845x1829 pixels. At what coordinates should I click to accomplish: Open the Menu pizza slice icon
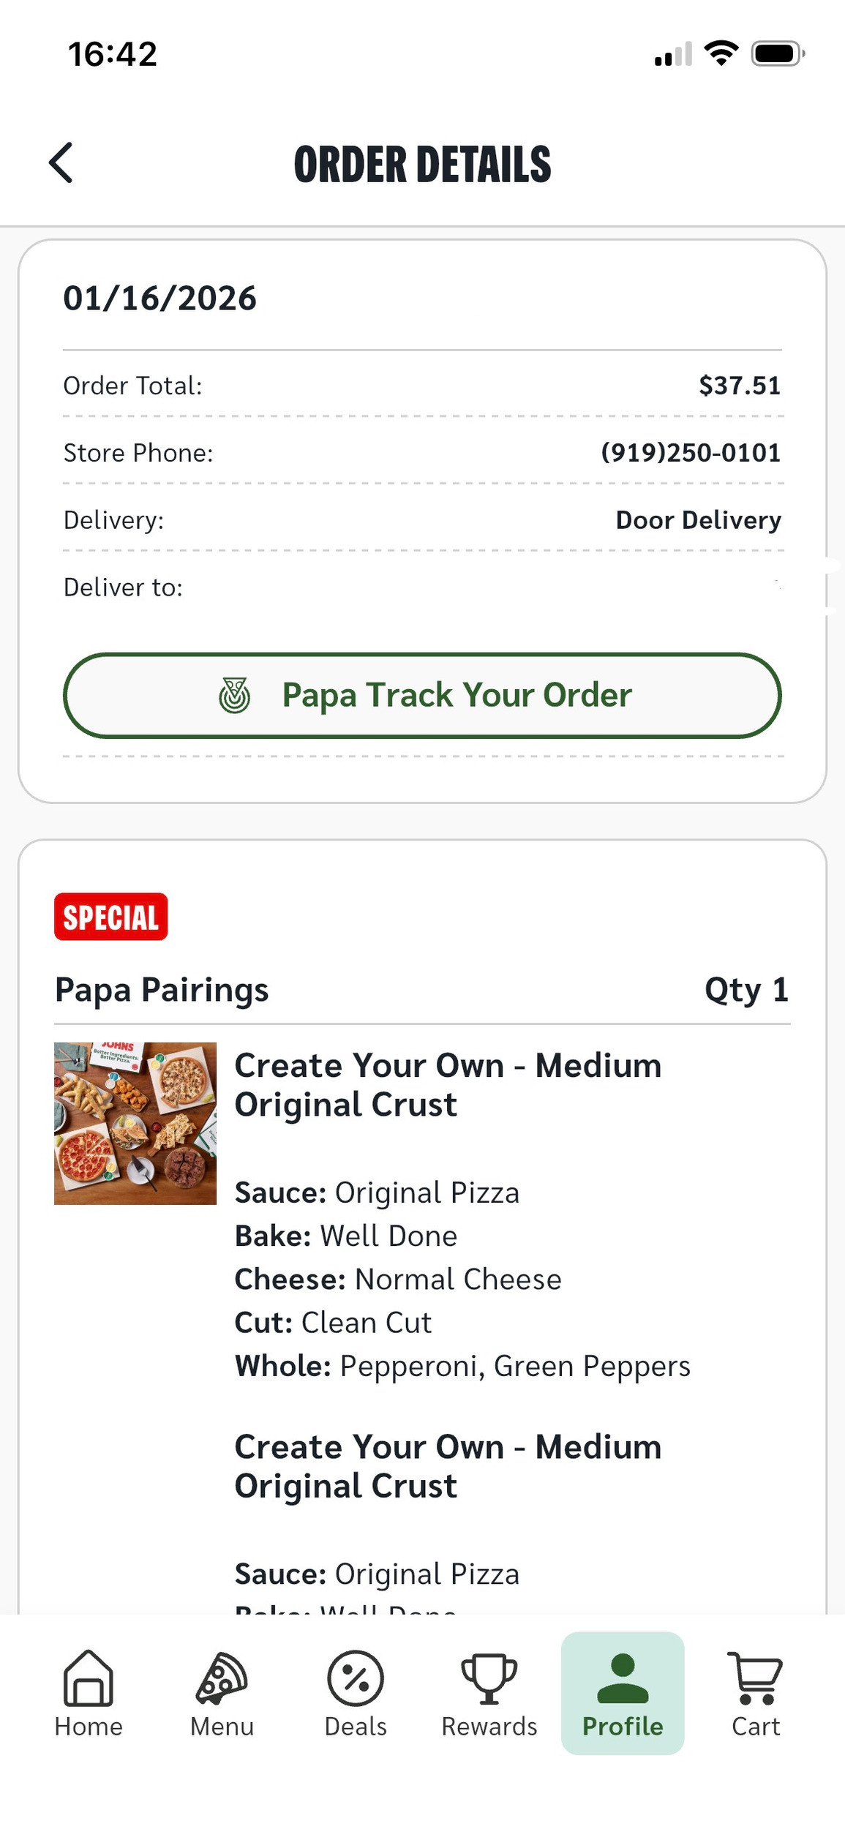pos(222,1677)
